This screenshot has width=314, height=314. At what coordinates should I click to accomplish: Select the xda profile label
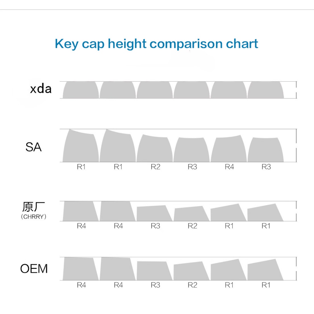[41, 89]
